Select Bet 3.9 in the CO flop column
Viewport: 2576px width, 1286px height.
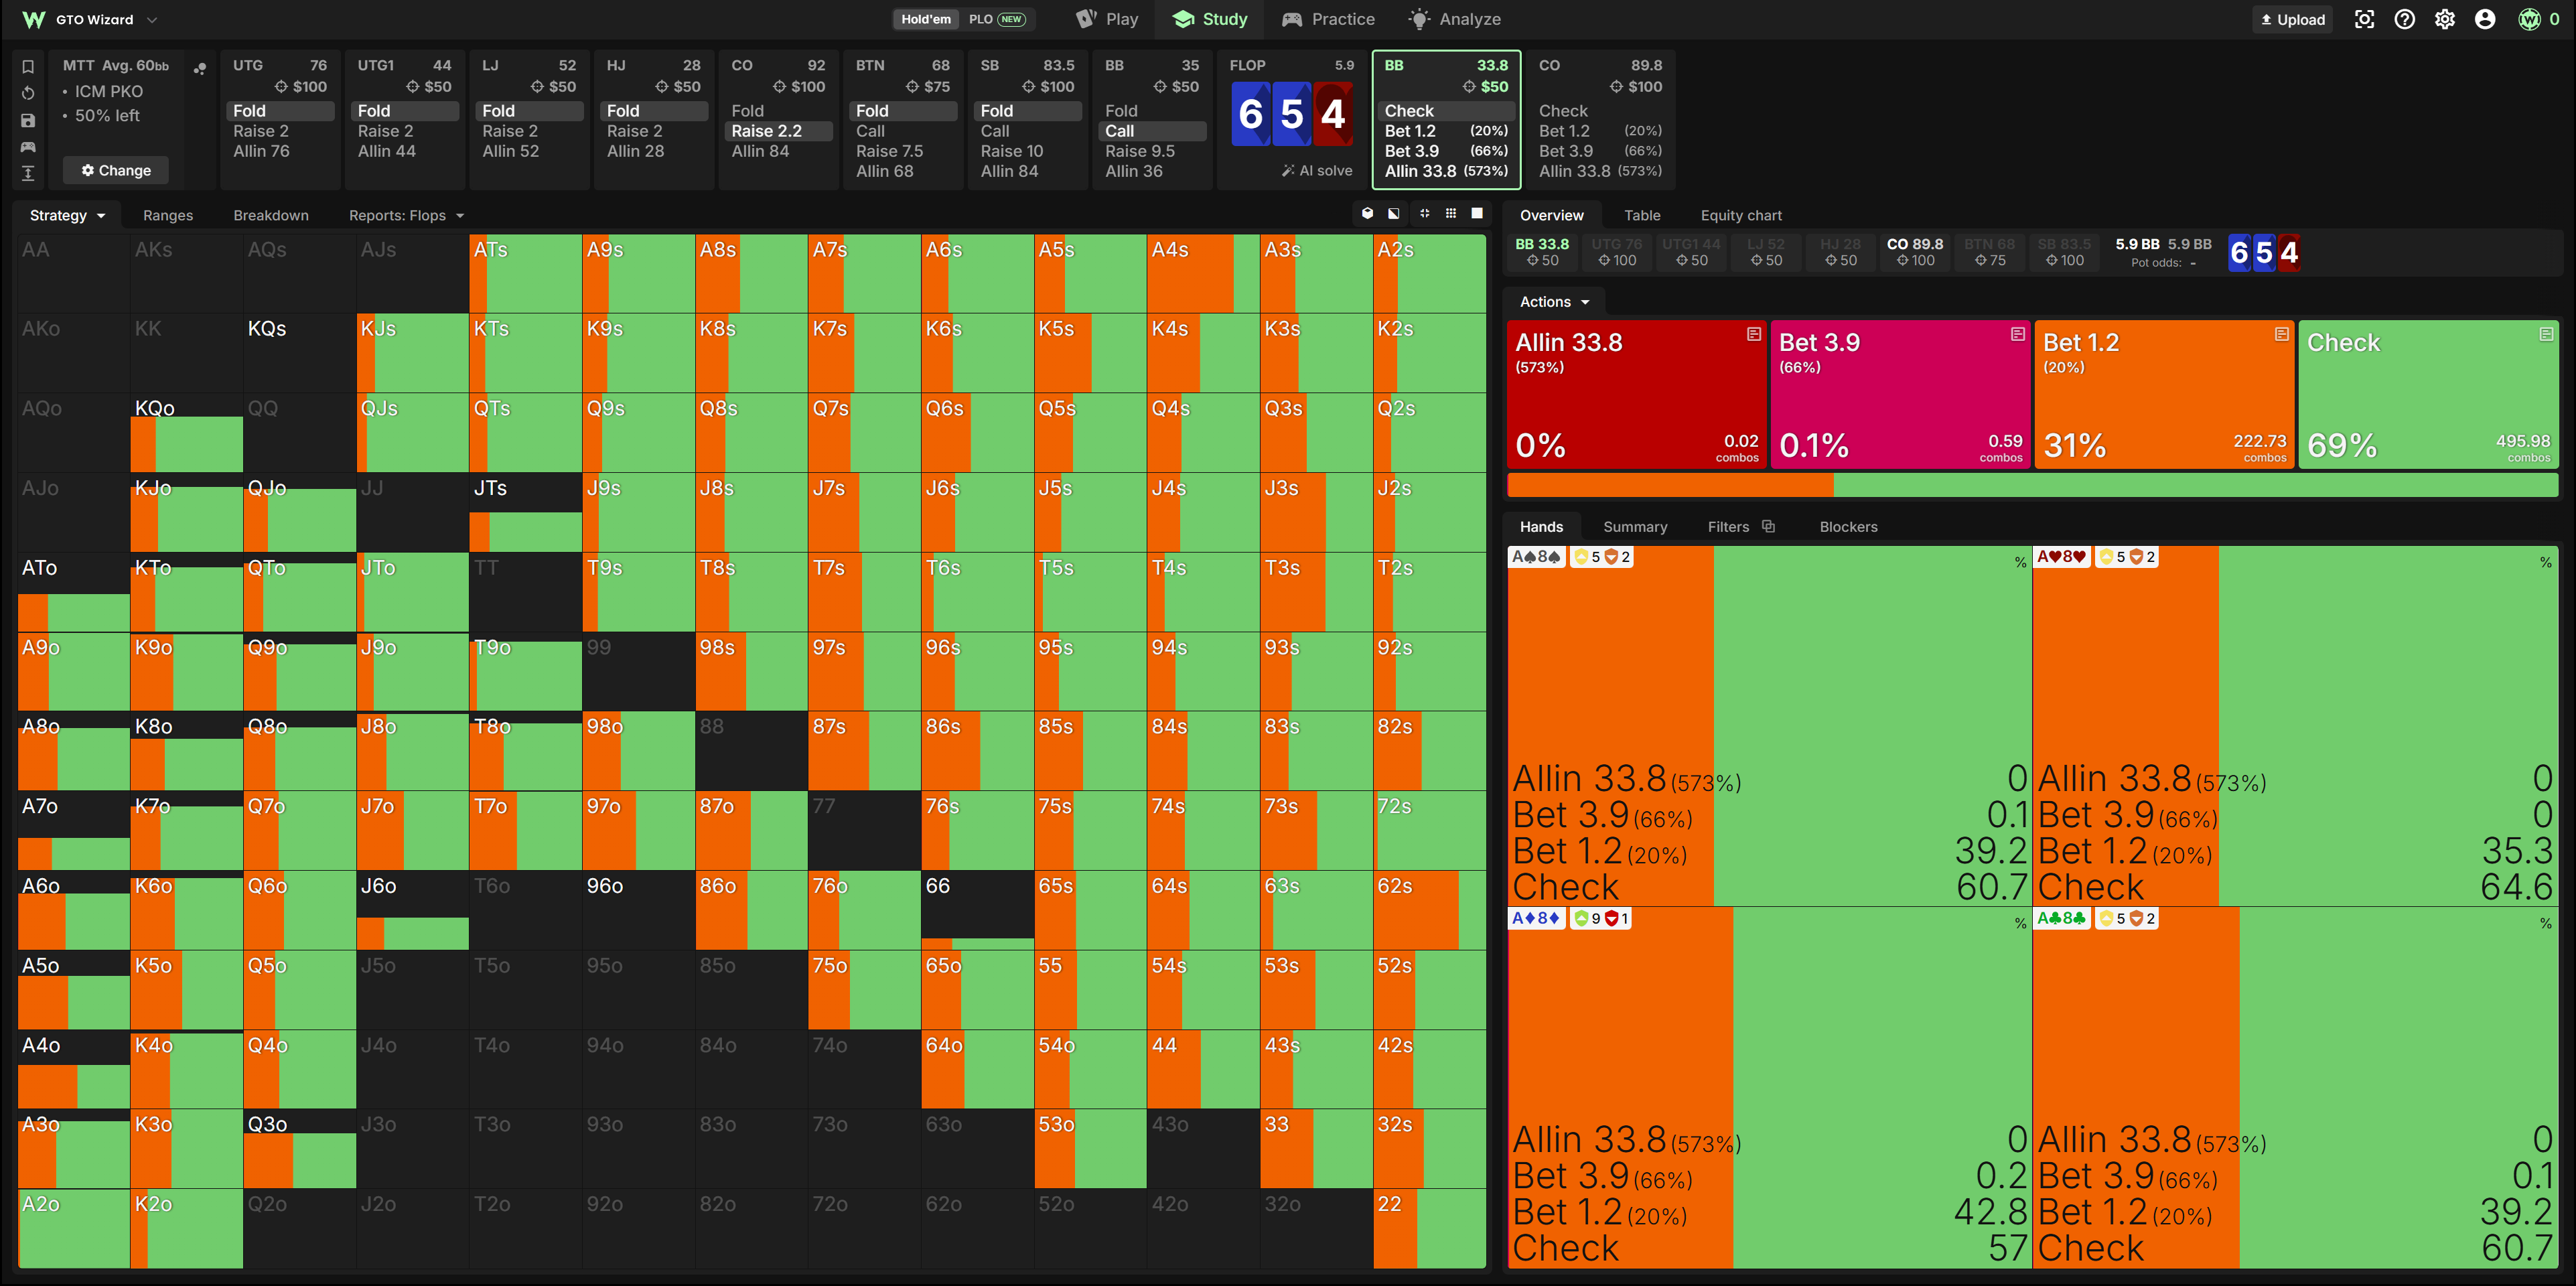click(1600, 151)
